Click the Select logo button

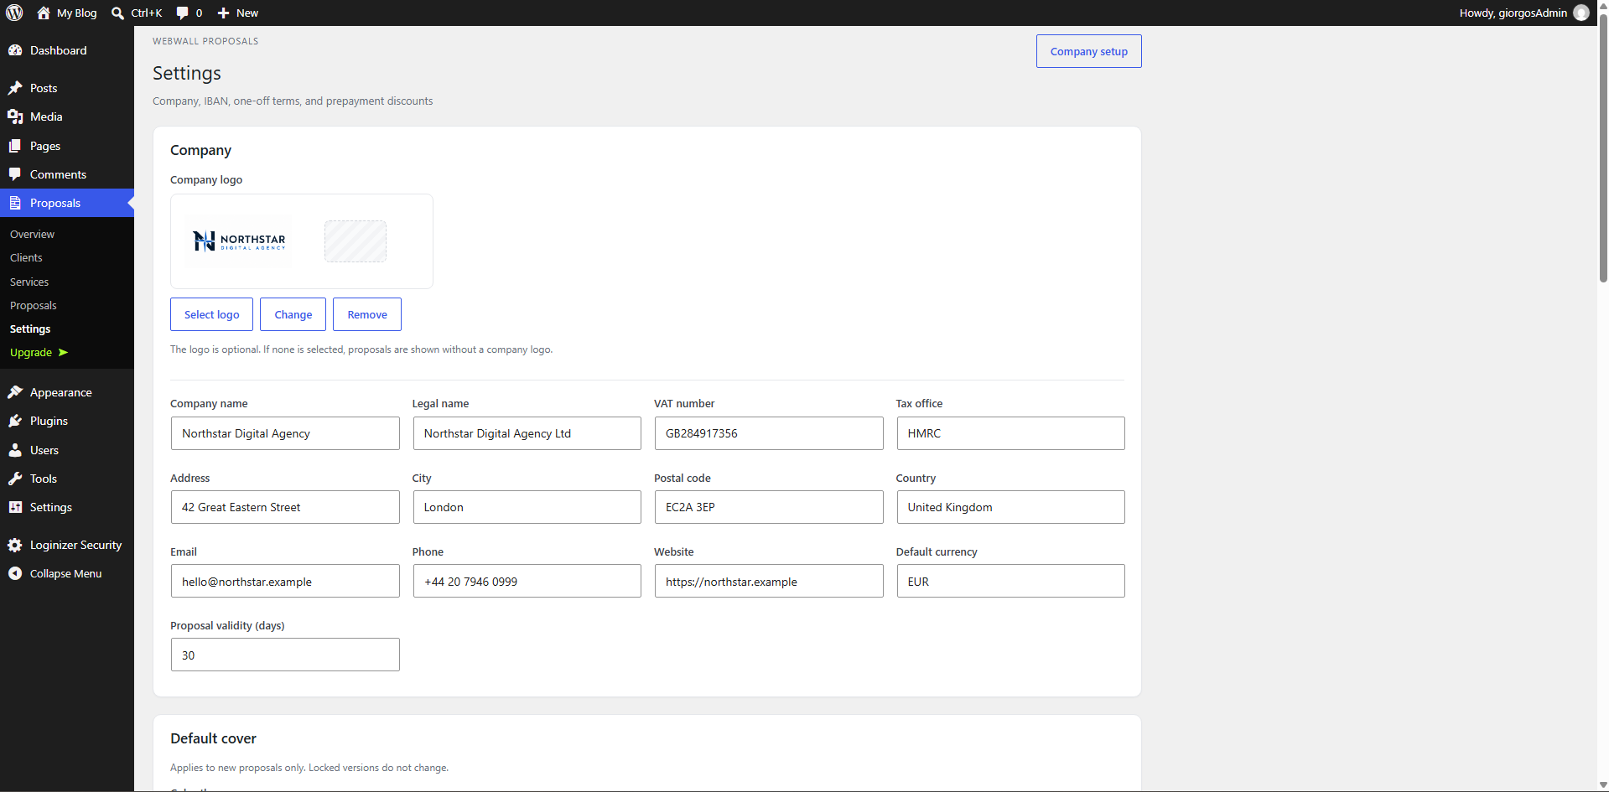click(x=211, y=314)
